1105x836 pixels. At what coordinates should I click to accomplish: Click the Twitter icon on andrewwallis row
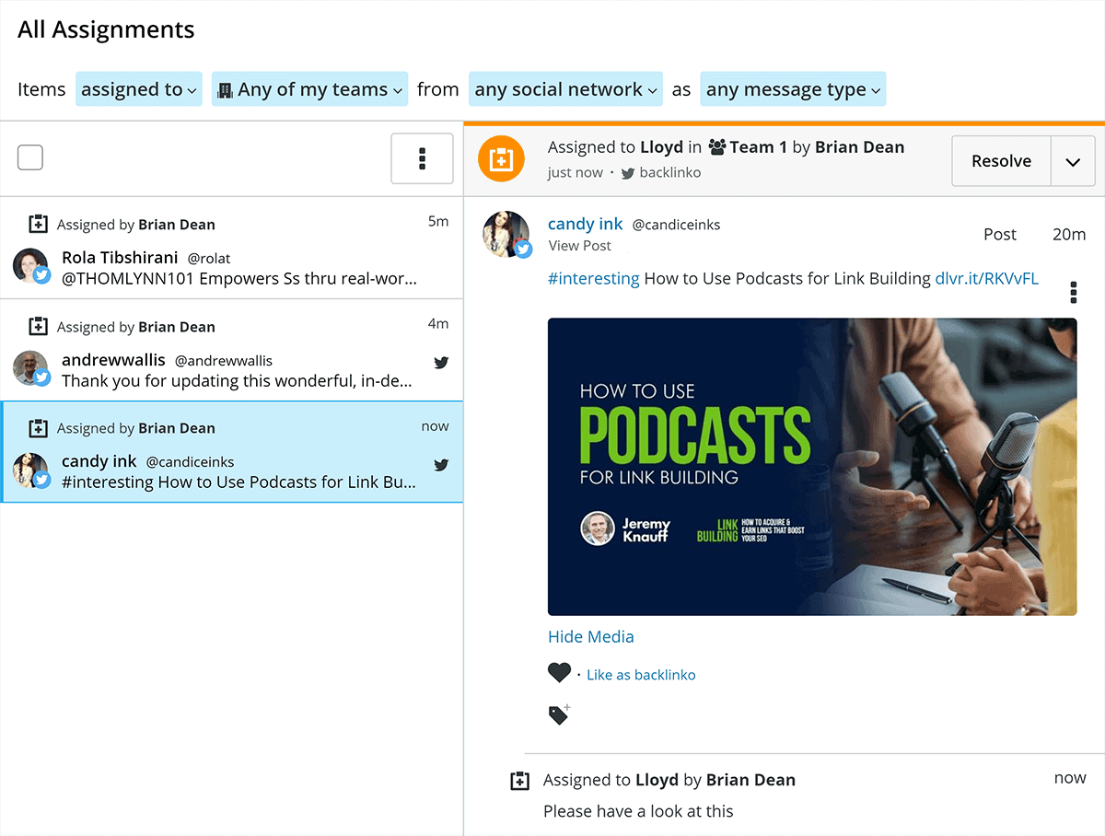441,362
